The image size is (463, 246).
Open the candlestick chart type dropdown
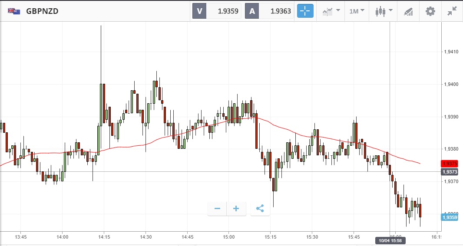[x=384, y=11]
